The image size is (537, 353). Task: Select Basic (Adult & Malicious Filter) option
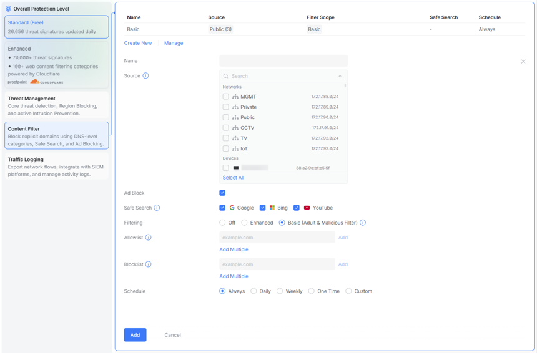(282, 223)
